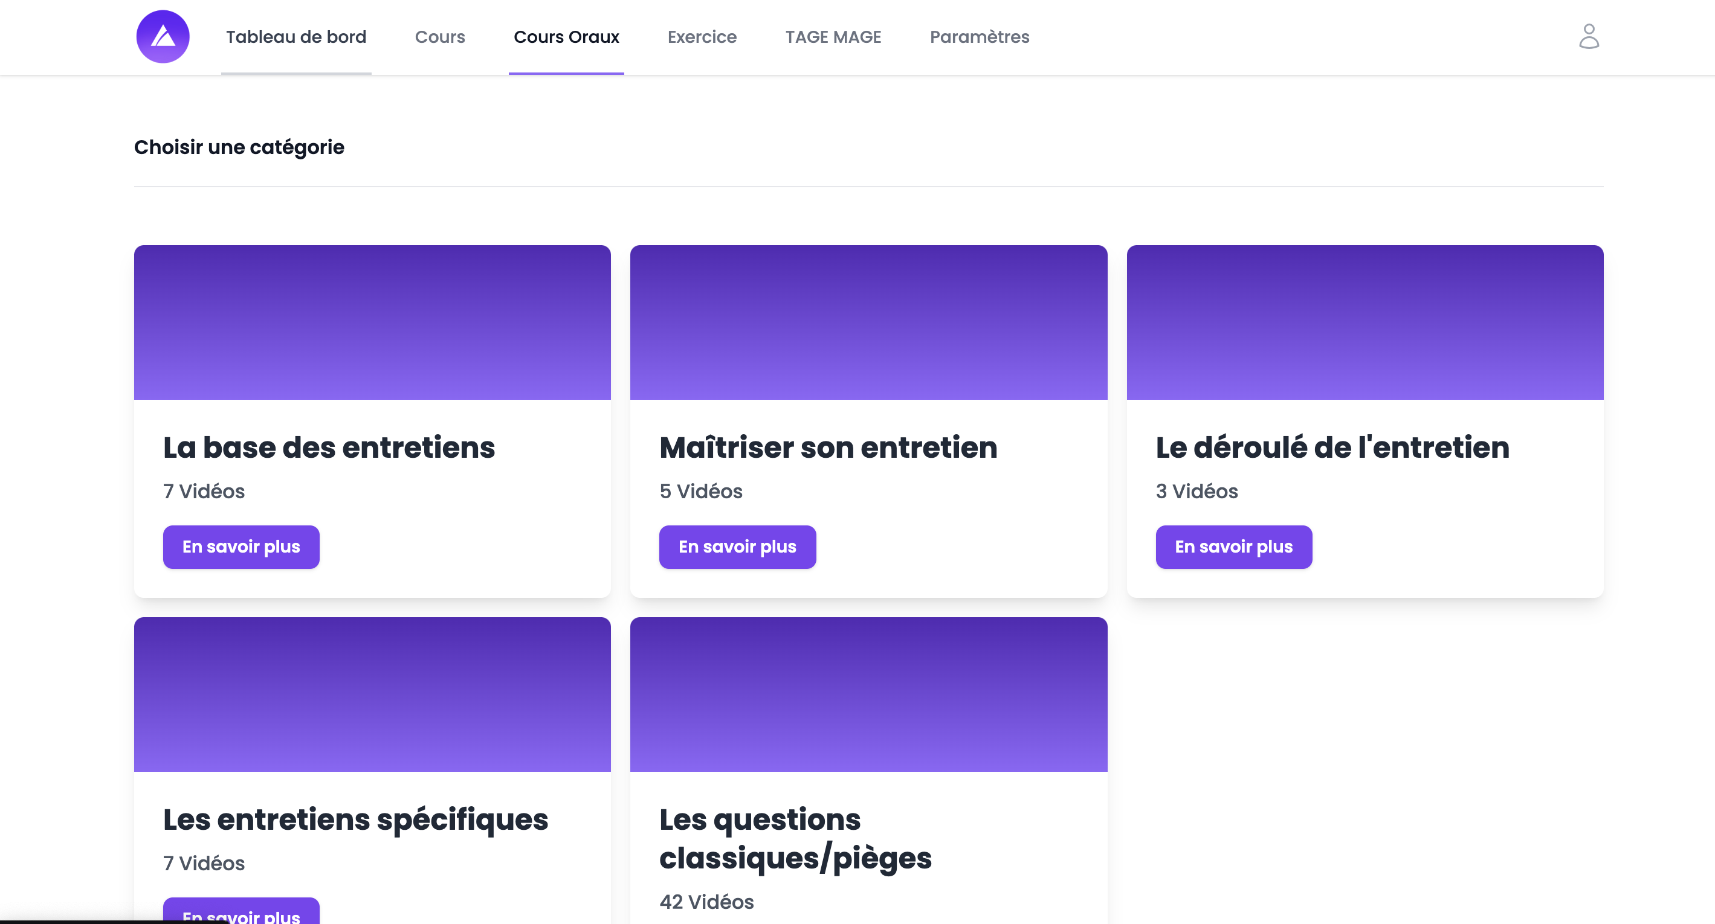Switch to the Tableau de bord tab
Viewport: 1715px width, 924px height.
[x=296, y=37]
